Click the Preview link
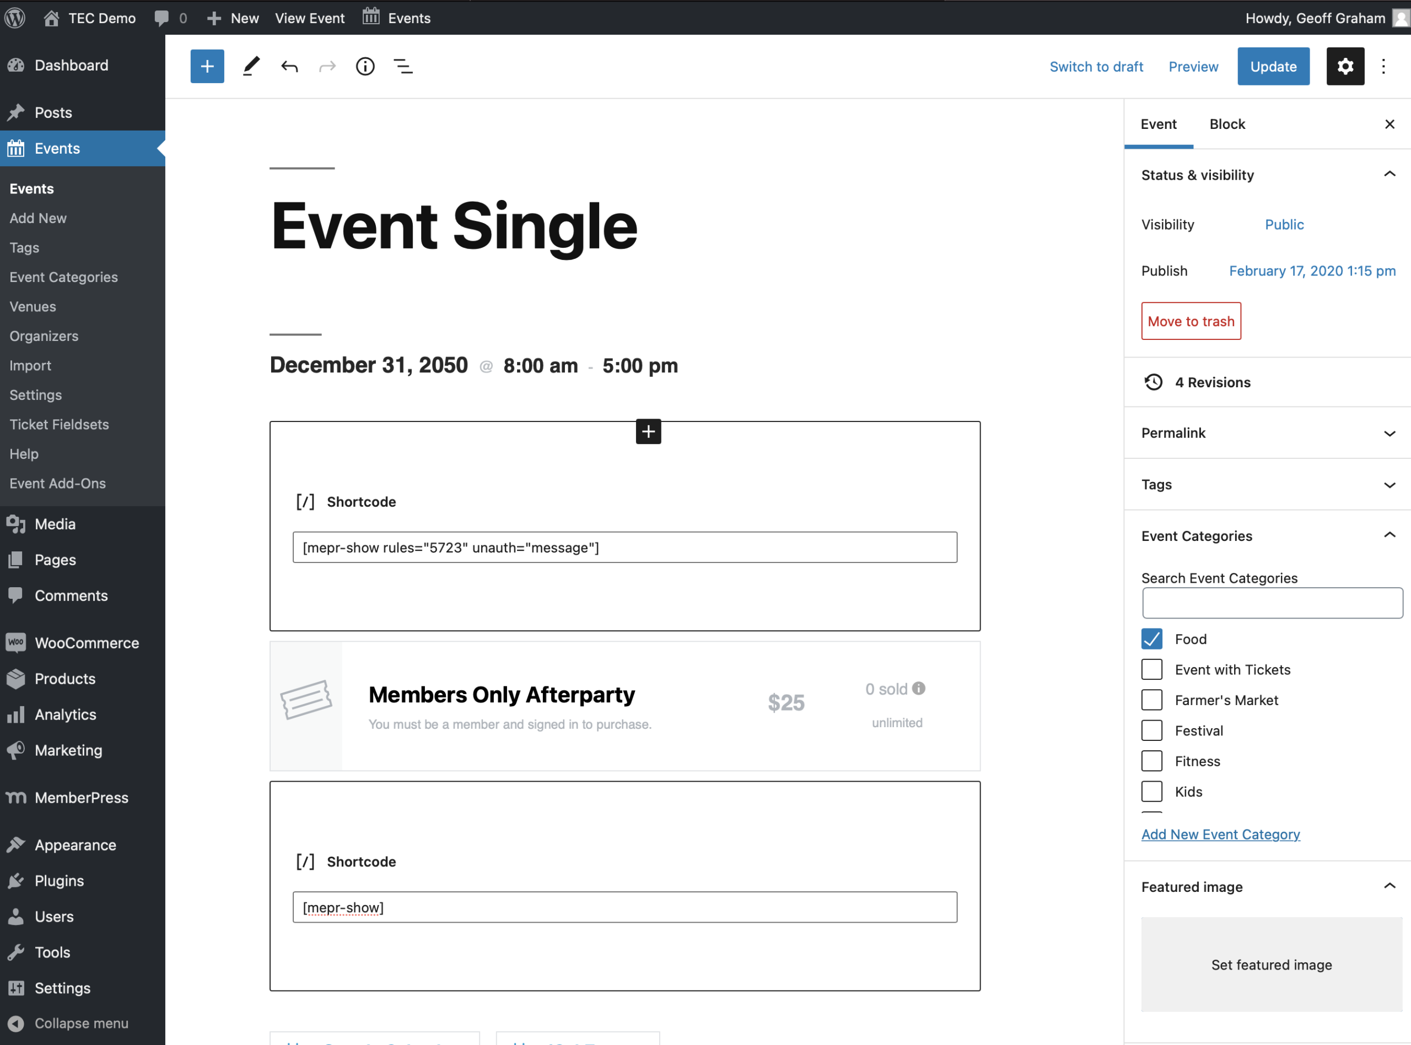The image size is (1411, 1045). (x=1193, y=67)
